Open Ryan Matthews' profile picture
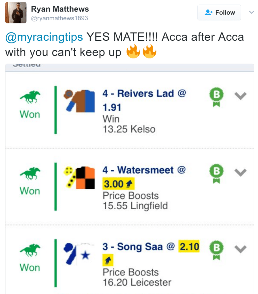Screen dimensions: 258x294 (x=16, y=12)
